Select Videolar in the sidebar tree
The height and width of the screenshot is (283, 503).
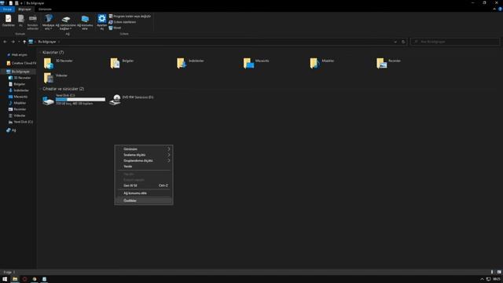pos(17,116)
